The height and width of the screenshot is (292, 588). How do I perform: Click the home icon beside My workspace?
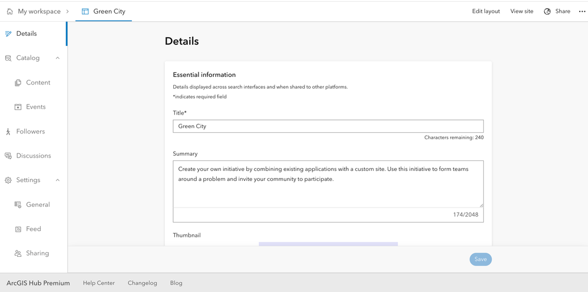click(9, 11)
